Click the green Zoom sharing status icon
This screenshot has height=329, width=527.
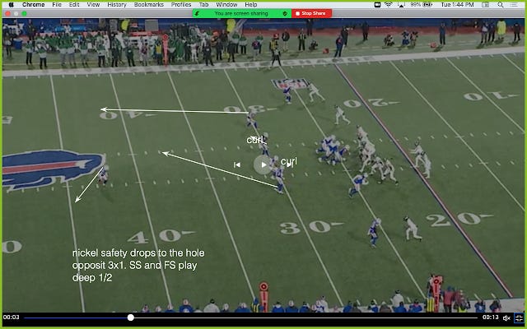pyautogui.click(x=198, y=13)
